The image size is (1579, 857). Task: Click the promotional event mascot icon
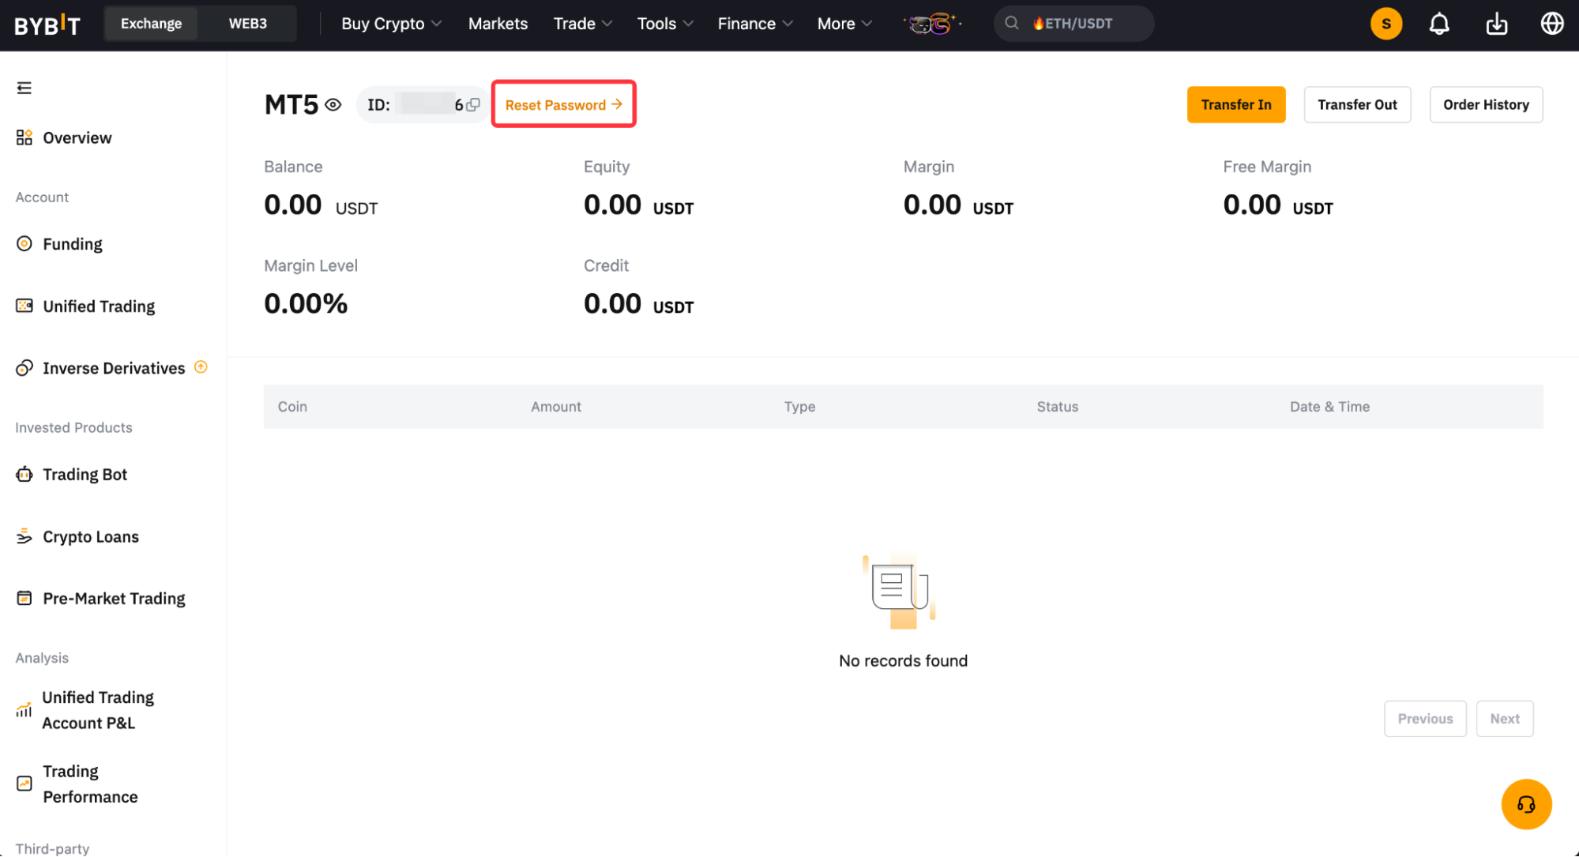tap(932, 24)
